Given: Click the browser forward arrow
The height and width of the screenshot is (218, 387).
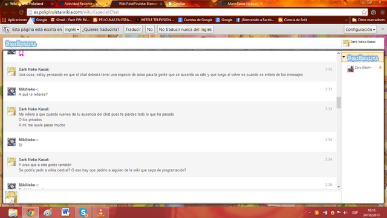Looking at the screenshot, I should click(x=13, y=12).
